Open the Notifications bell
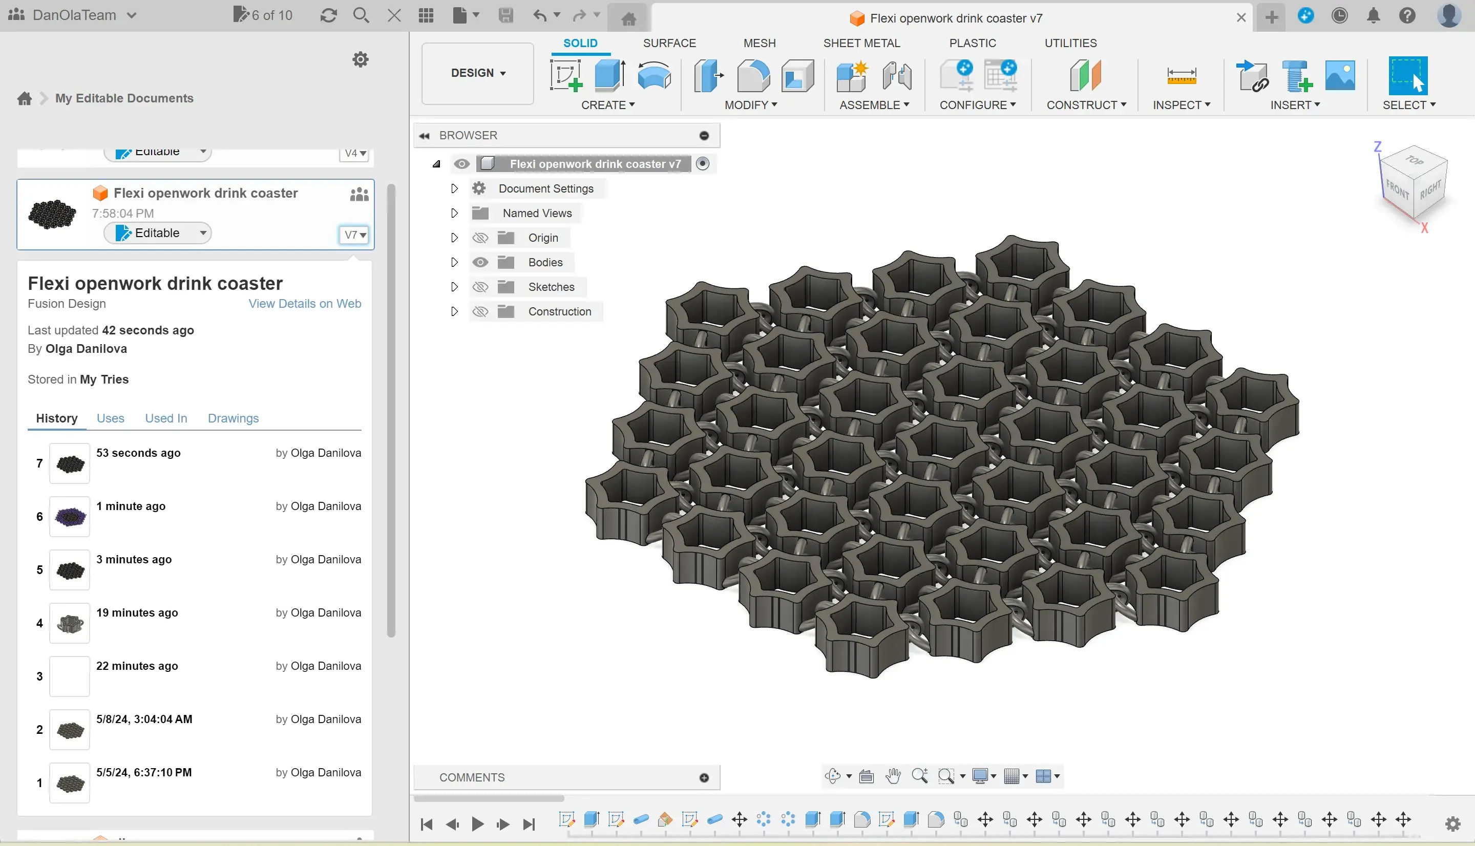 (x=1373, y=16)
